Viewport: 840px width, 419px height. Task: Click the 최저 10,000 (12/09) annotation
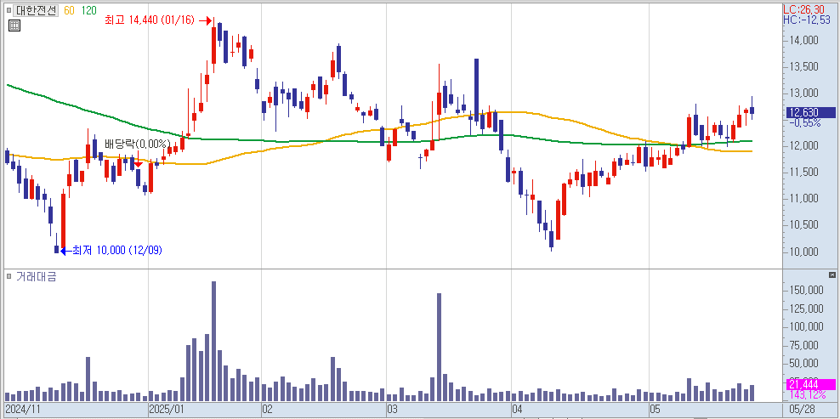(x=116, y=250)
